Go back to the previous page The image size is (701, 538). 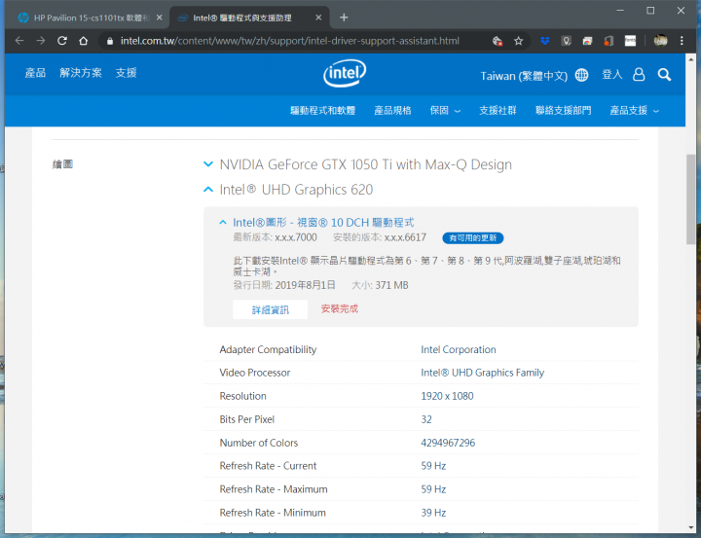tap(19, 41)
